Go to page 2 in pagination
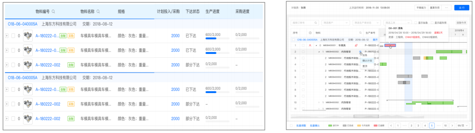The image size is (475, 133). (x=411, y=126)
